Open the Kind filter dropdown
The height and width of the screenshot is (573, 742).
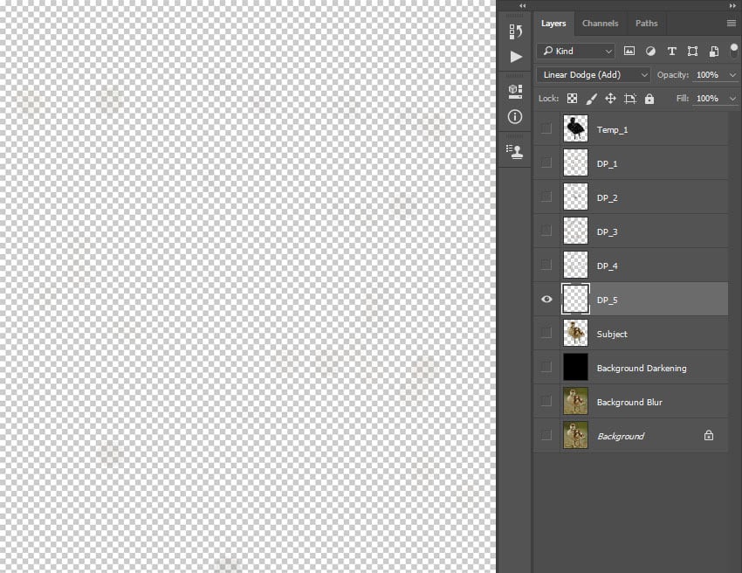coord(576,51)
